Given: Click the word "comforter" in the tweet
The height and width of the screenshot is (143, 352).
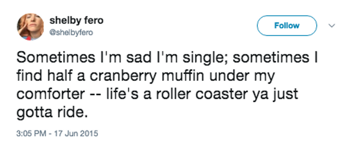Looking at the screenshot, I should click(x=51, y=94).
